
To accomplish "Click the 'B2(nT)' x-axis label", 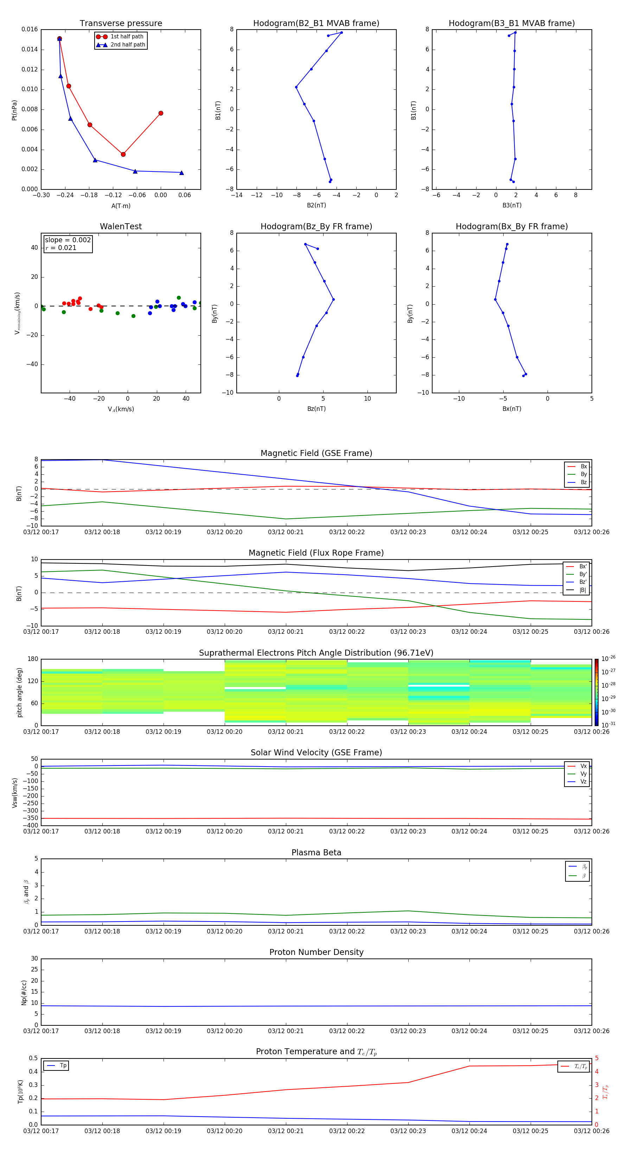I will pyautogui.click(x=316, y=205).
